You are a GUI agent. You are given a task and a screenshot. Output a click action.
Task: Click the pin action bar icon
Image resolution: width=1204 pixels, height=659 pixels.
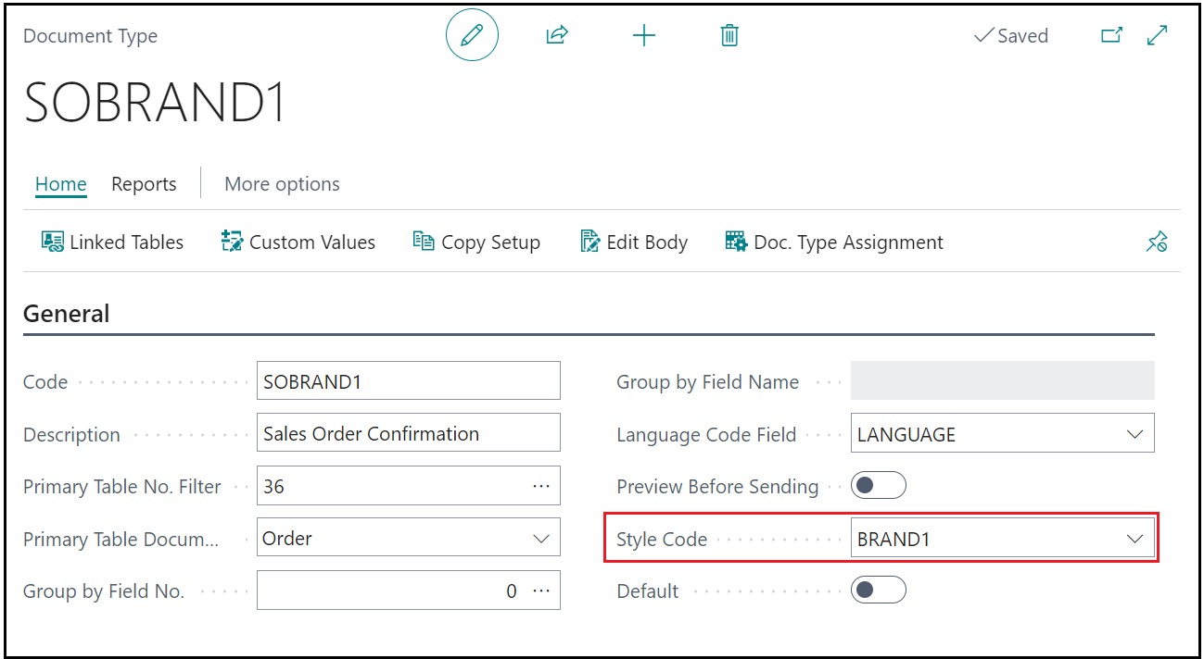1156,242
